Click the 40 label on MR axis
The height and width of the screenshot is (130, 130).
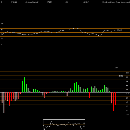[x=127, y=86]
